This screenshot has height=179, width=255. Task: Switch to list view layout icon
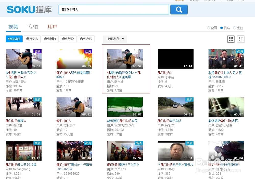pyautogui.click(x=241, y=39)
